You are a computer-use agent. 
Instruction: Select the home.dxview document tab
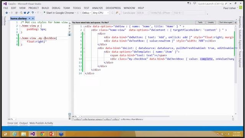tap(19, 18)
